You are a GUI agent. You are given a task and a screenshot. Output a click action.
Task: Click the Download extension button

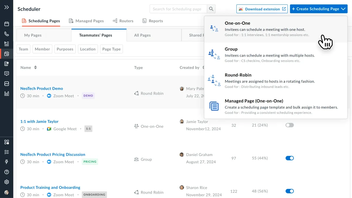[262, 9]
